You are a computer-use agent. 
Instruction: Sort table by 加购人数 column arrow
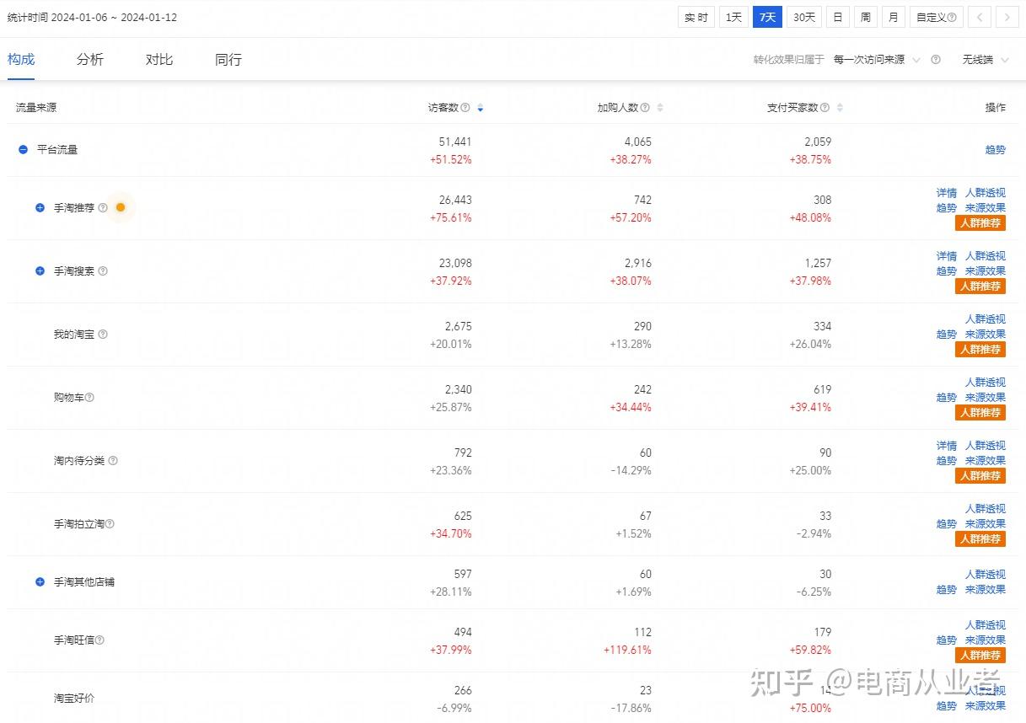click(660, 108)
